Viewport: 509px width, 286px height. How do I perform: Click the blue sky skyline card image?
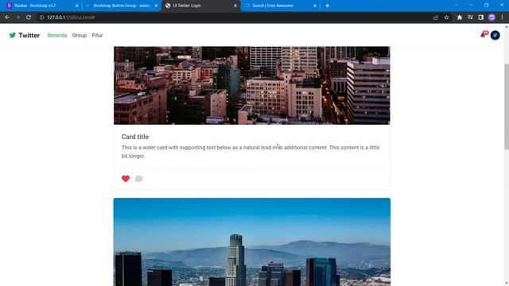252,242
